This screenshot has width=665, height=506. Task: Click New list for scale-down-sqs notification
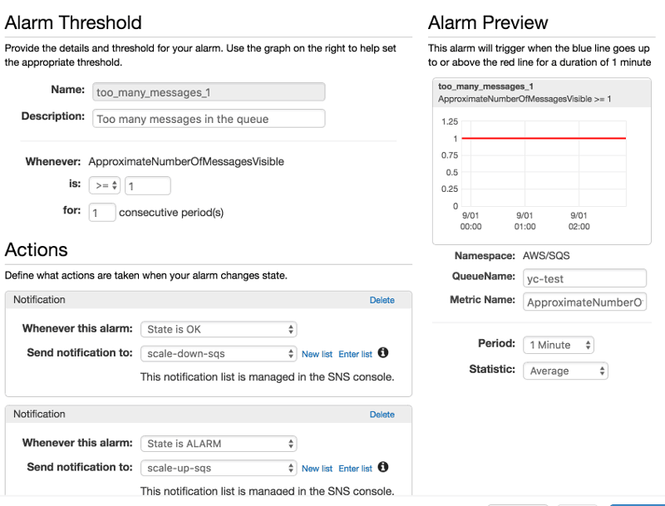pos(317,354)
